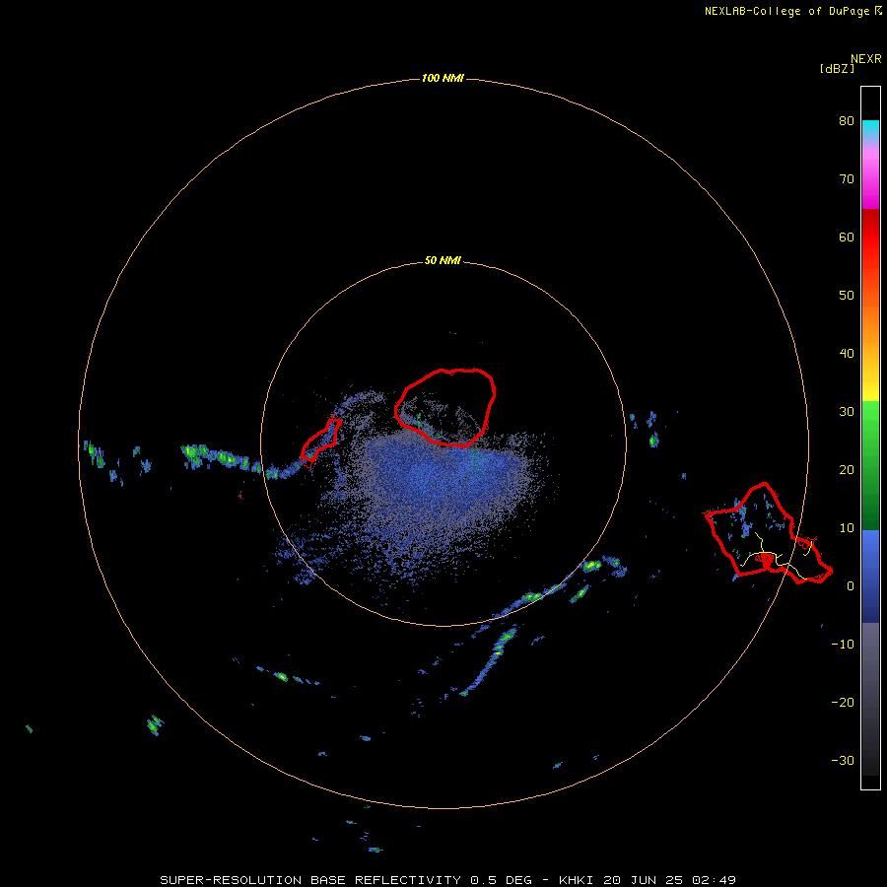The height and width of the screenshot is (887, 887).
Task: Click the -20 value on the dBZ scale
Action: point(843,703)
